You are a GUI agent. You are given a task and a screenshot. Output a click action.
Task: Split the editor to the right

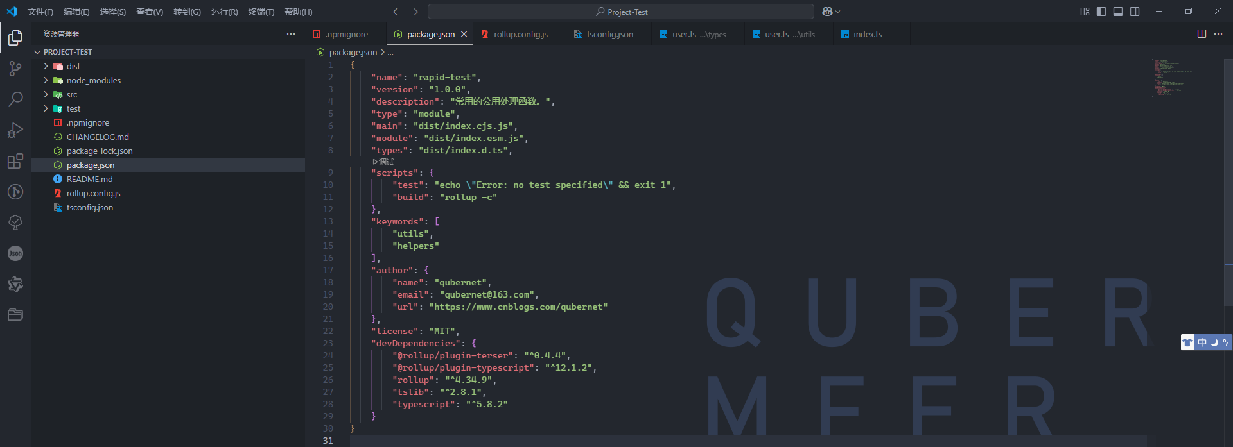click(x=1202, y=34)
